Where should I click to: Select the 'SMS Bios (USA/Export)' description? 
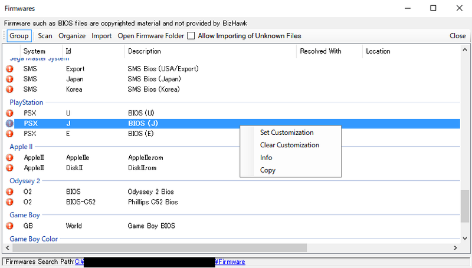(x=163, y=69)
